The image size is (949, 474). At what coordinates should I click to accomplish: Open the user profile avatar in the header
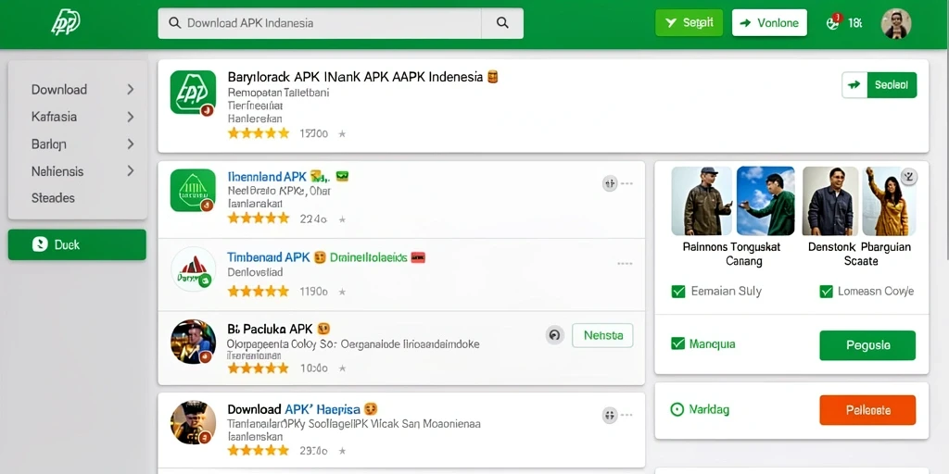point(896,23)
